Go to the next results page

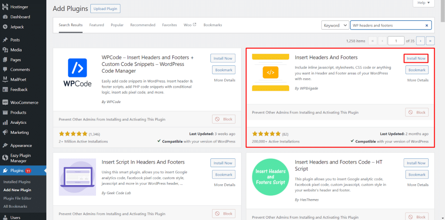click(421, 41)
